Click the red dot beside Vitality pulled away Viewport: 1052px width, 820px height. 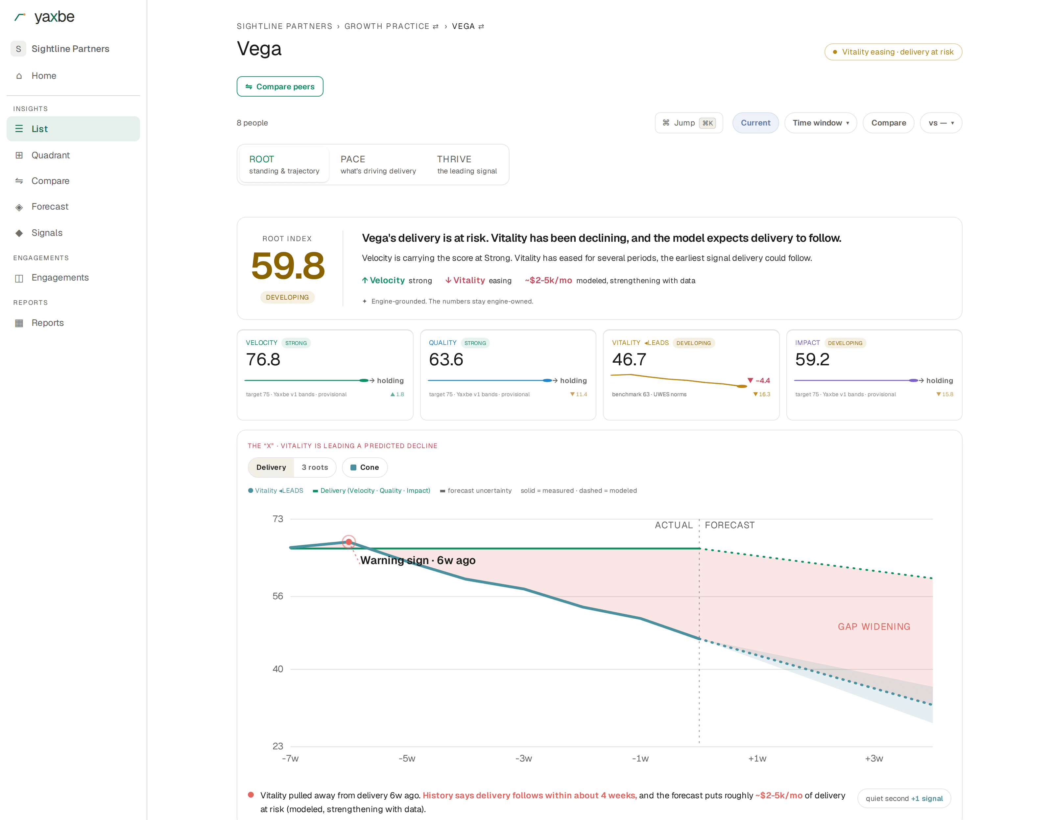[251, 795]
